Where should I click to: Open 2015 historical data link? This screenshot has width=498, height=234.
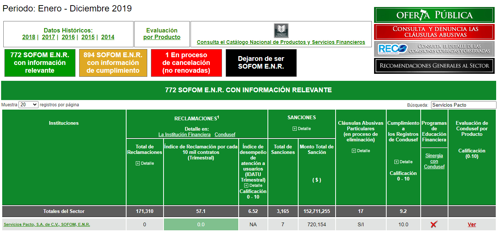coord(88,37)
